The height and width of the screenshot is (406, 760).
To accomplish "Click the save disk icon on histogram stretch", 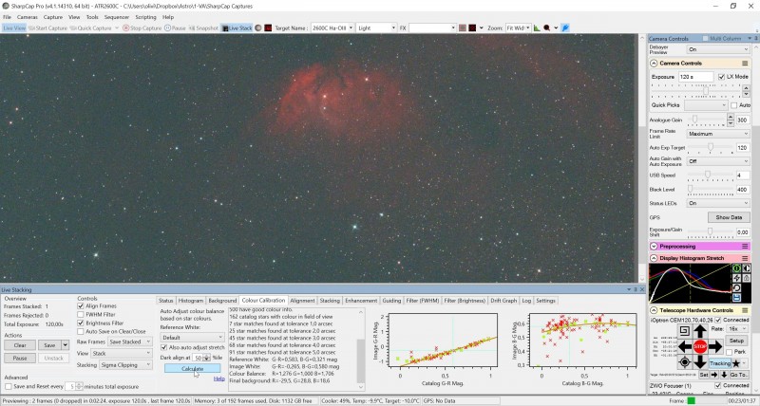I will coord(736,298).
